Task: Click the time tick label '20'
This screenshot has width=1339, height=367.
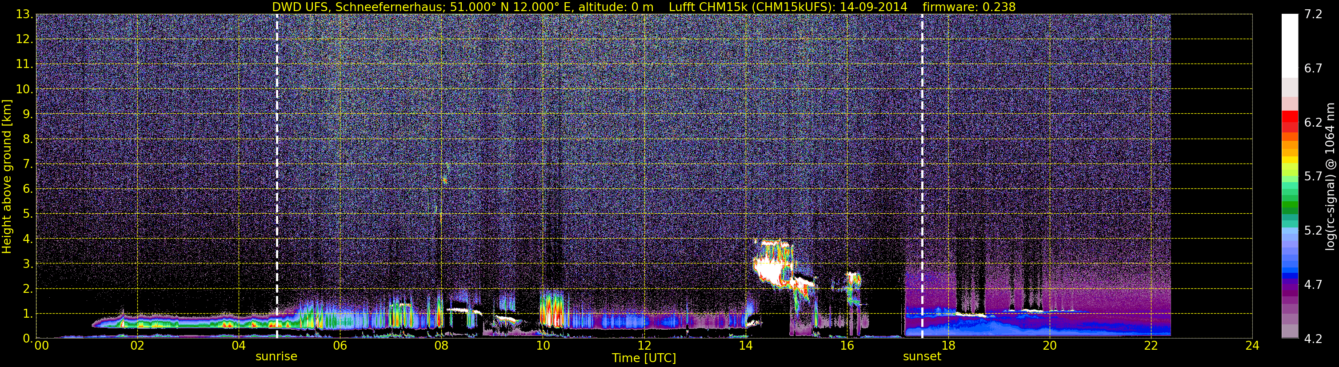Action: (1050, 346)
